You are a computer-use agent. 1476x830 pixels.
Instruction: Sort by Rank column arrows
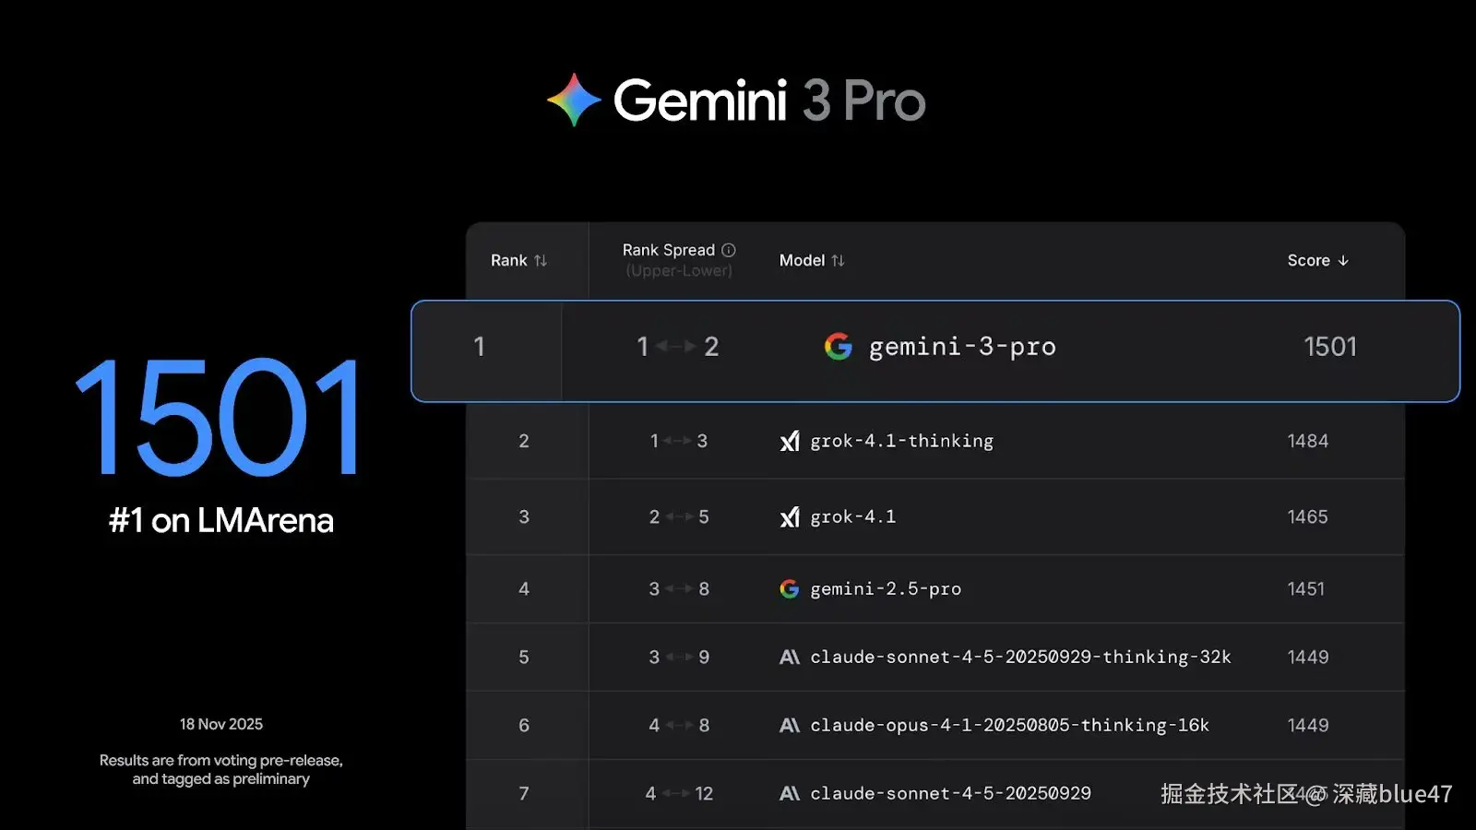click(x=541, y=261)
